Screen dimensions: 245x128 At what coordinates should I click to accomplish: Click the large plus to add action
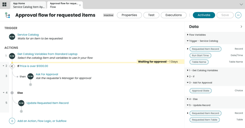(12, 121)
